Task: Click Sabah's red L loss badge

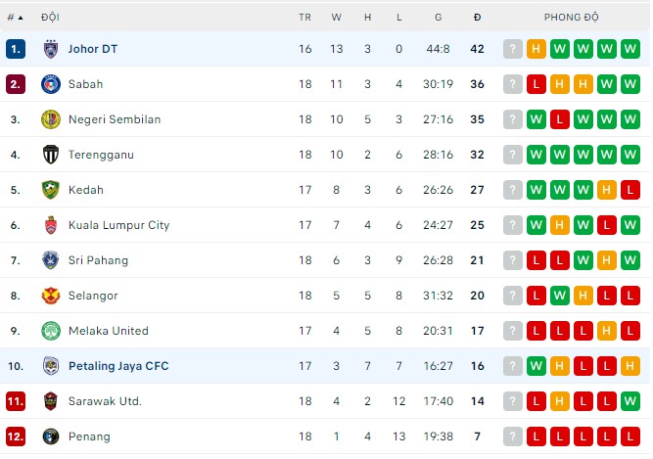Action: [x=536, y=84]
